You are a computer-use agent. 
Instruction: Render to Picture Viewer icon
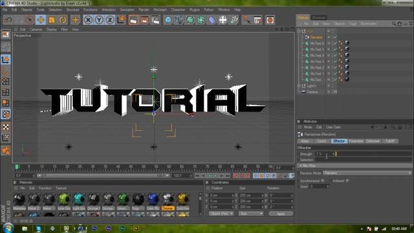tap(144, 20)
